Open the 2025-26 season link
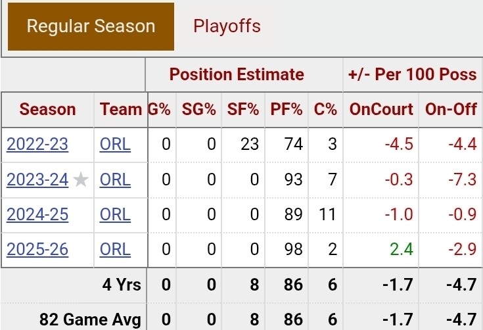This screenshot has height=330, width=483. coord(37,250)
